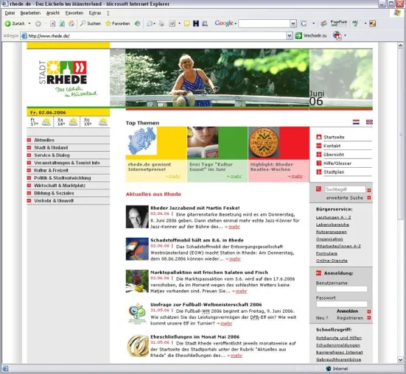The width and height of the screenshot is (406, 374).
Task: Open the Bearbeiten menu
Action: tap(30, 13)
